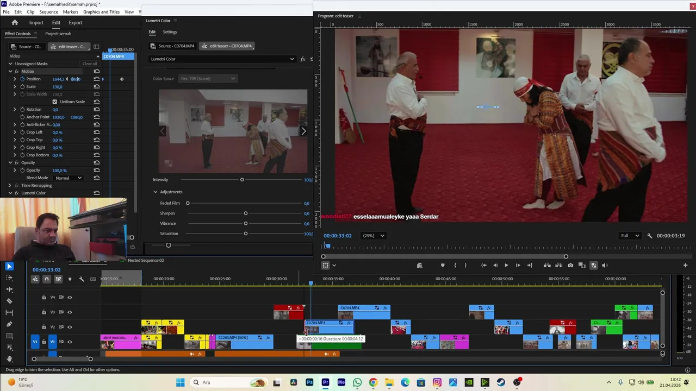Open program monitor settings wrench
696x391 pixels.
tap(649, 236)
